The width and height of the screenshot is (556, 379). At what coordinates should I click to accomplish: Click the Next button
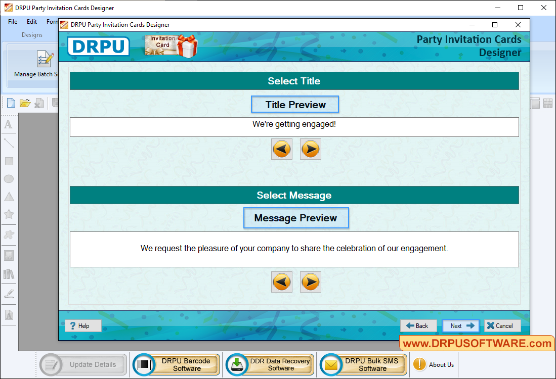[x=461, y=326]
